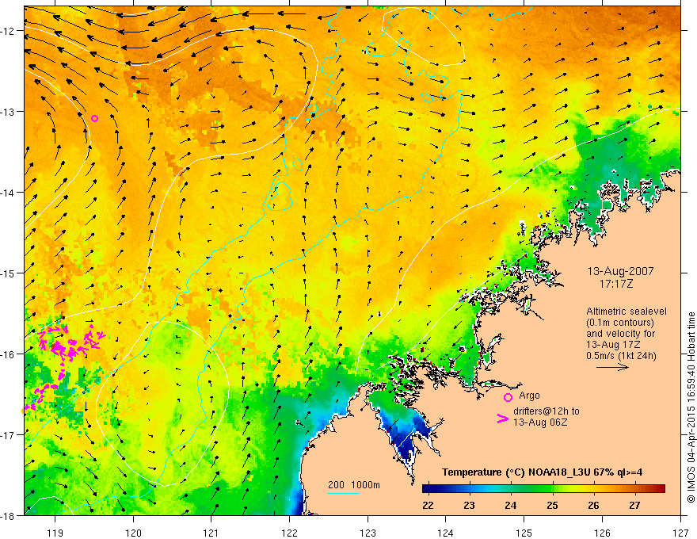Click the '13-Aug 06Z' legend text
Viewport: 697px width, 539px height.
[540, 422]
